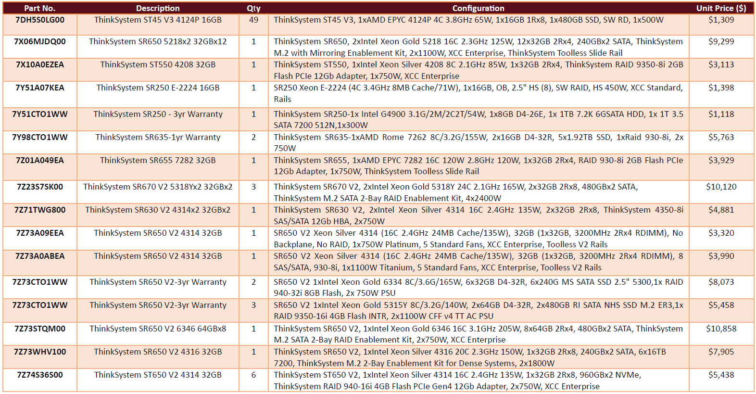
Task: Click the "Part No." column header
Action: point(40,8)
